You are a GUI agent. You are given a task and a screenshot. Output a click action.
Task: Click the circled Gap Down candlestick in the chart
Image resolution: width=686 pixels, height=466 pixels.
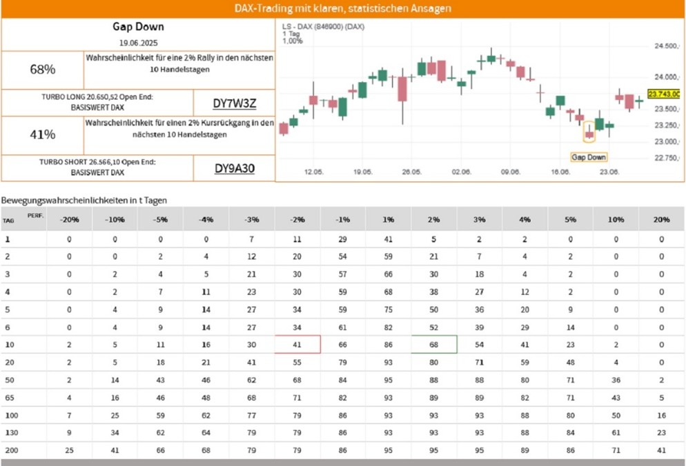(x=589, y=132)
